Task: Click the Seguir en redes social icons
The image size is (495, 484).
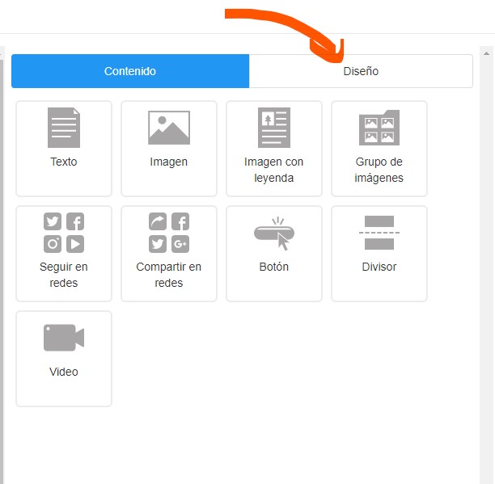Action: [64, 233]
